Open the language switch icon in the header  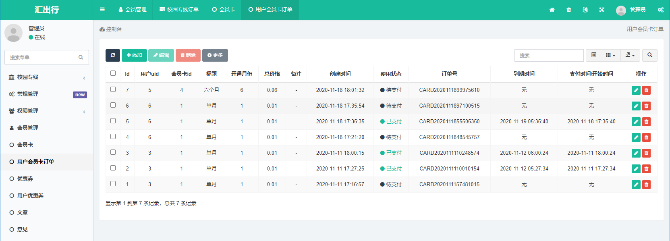pos(585,10)
